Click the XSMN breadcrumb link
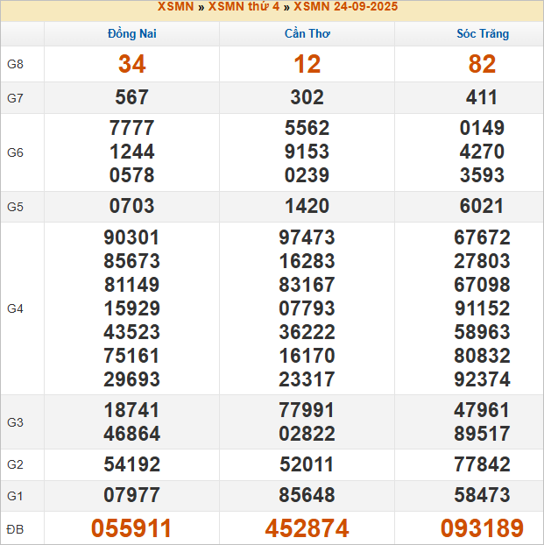The width and height of the screenshot is (544, 545). (x=175, y=7)
